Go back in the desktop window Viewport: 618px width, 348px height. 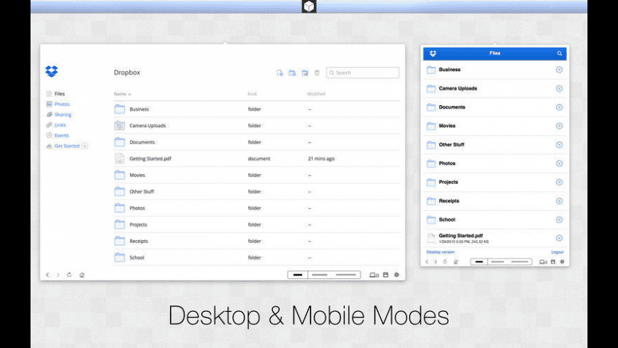pos(48,275)
